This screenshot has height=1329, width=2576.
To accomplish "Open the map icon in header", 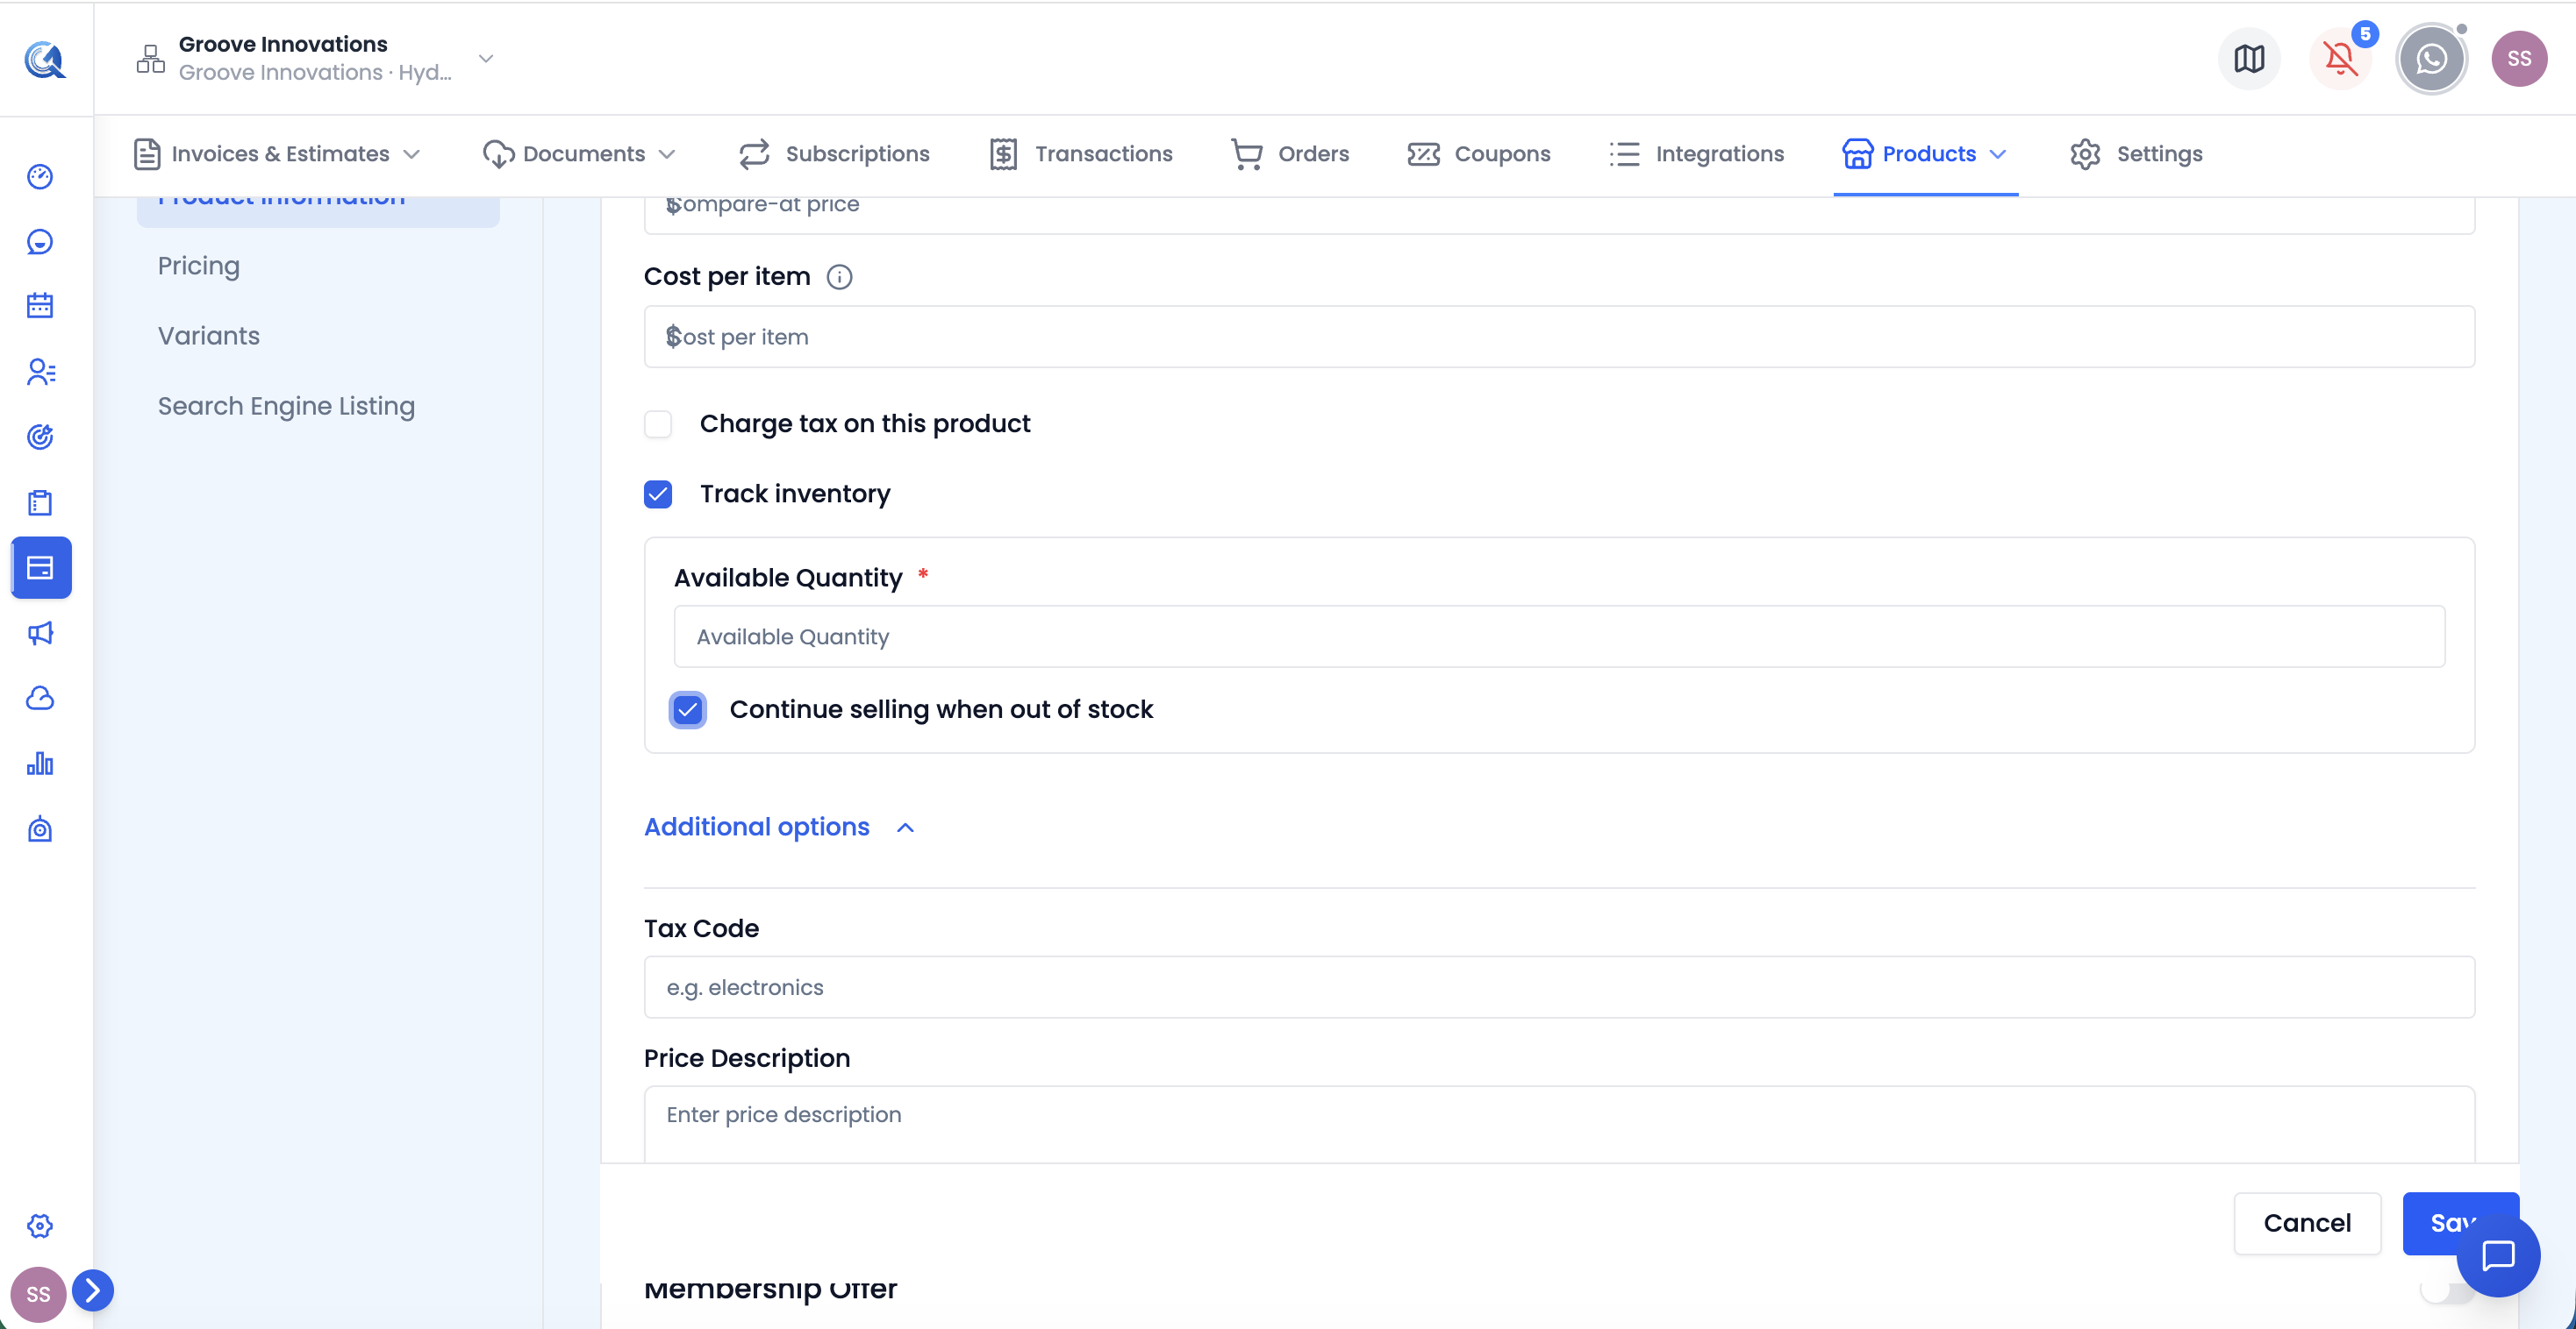I will click(x=2249, y=59).
